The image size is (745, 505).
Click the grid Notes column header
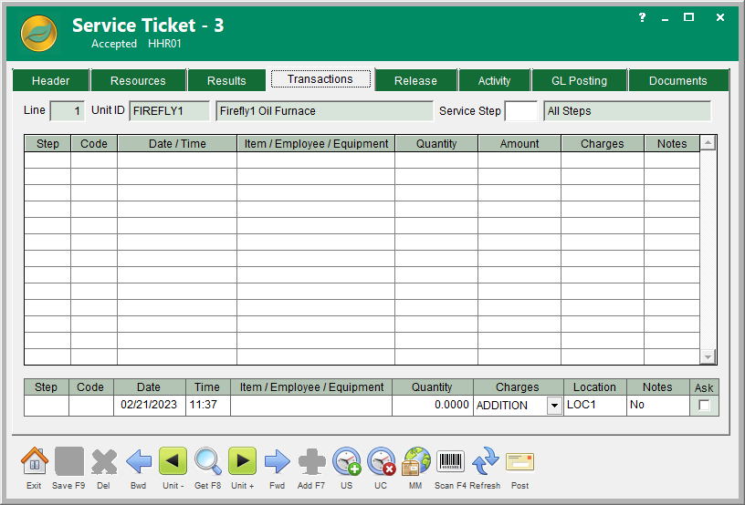(672, 144)
